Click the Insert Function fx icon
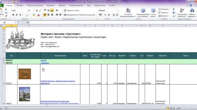 (x=28, y=22)
